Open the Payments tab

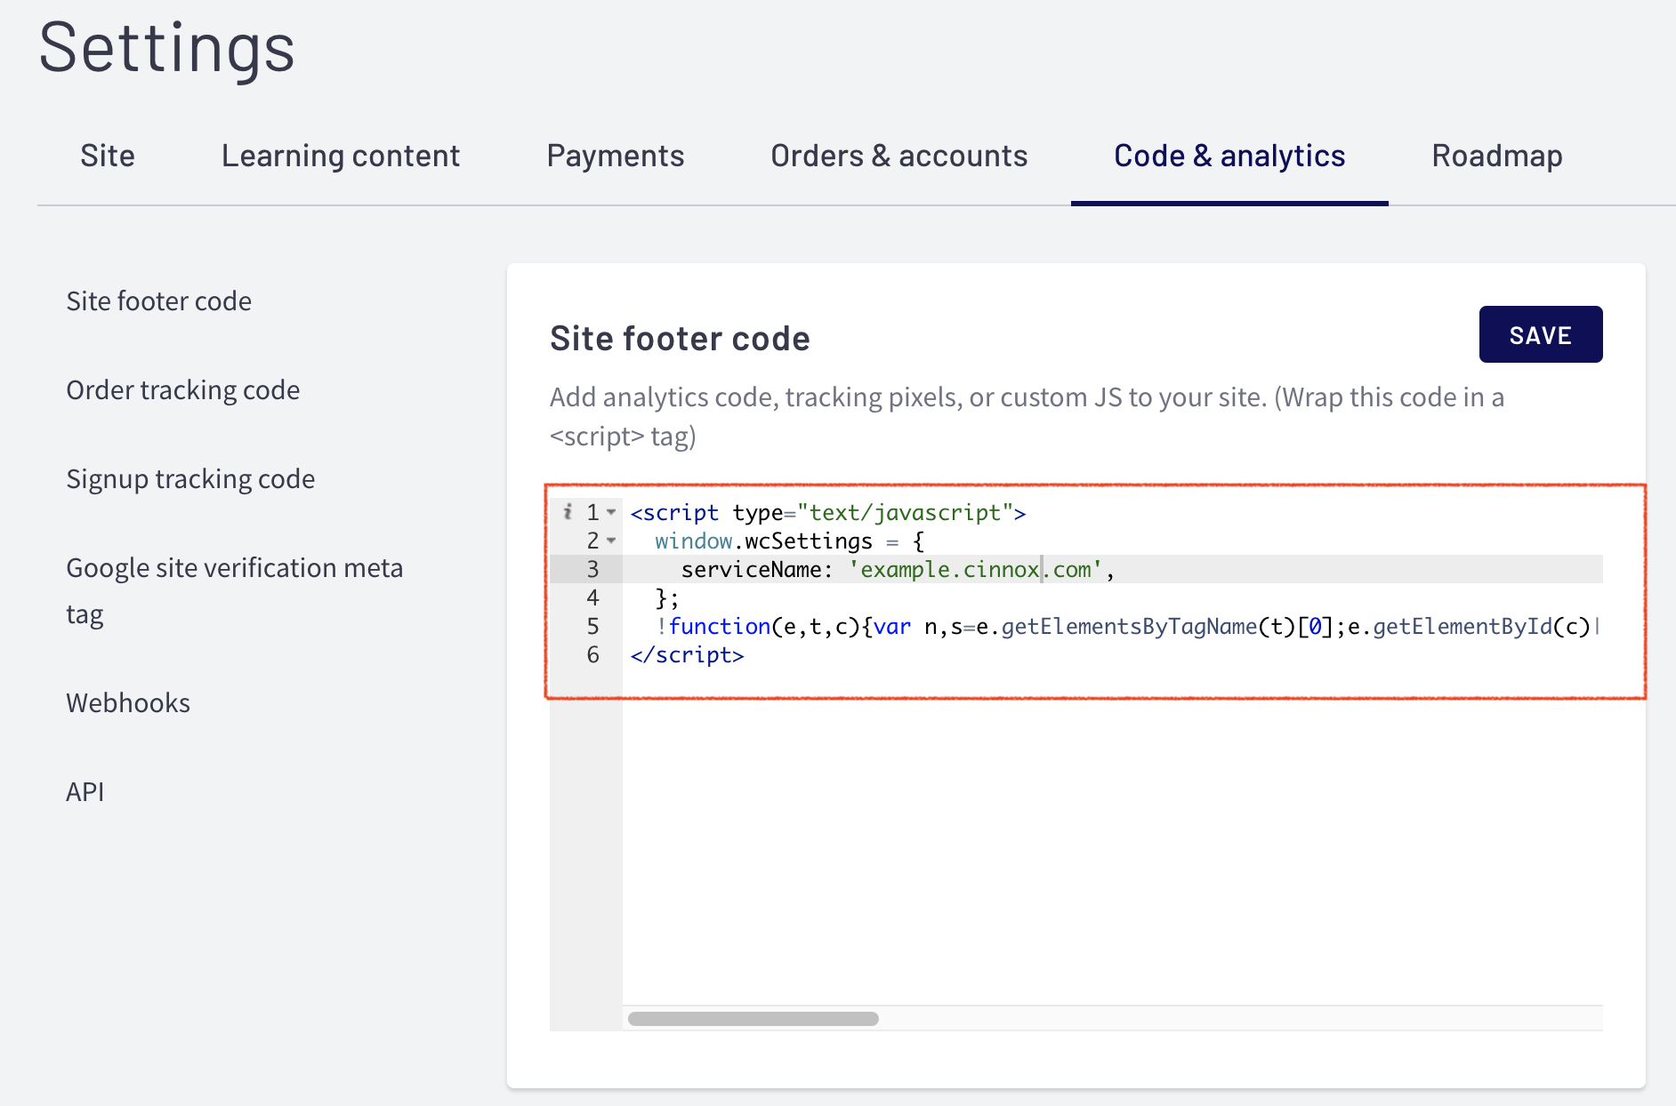(x=616, y=156)
